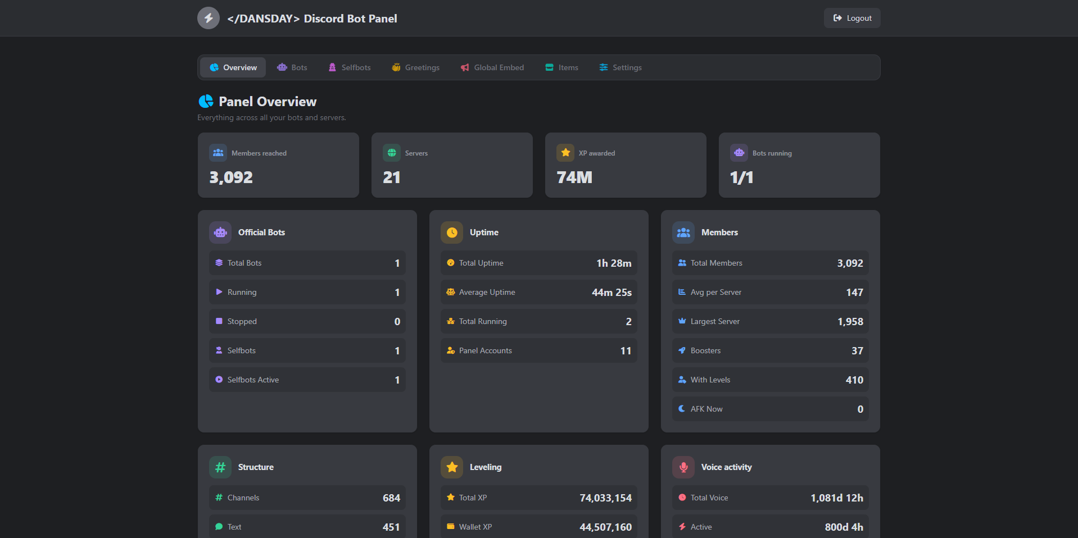
Task: Click the Total Uptime value 1h 28m
Action: (614, 263)
